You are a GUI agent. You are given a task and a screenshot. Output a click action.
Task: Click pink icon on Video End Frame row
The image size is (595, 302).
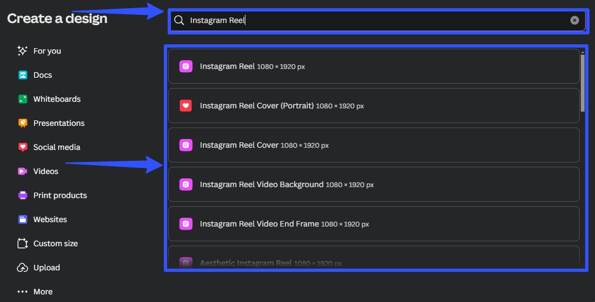coord(186,224)
